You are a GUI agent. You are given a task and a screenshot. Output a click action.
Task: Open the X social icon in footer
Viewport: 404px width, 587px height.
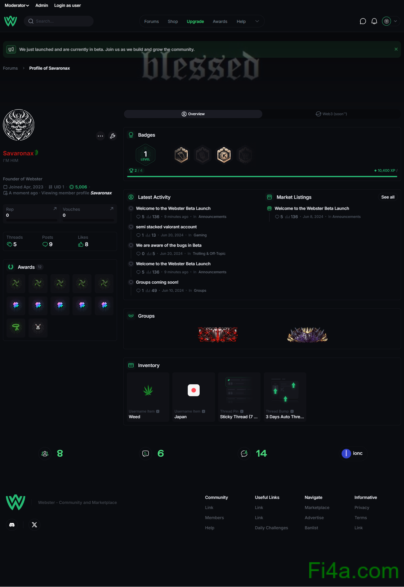pyautogui.click(x=34, y=525)
